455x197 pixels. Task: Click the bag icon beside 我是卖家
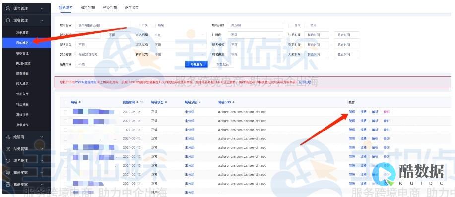(x=8, y=184)
